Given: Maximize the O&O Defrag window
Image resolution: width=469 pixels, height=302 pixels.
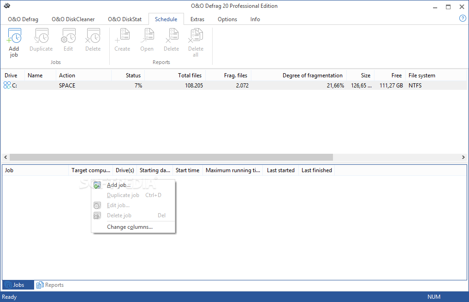Looking at the screenshot, I should [x=448, y=7].
